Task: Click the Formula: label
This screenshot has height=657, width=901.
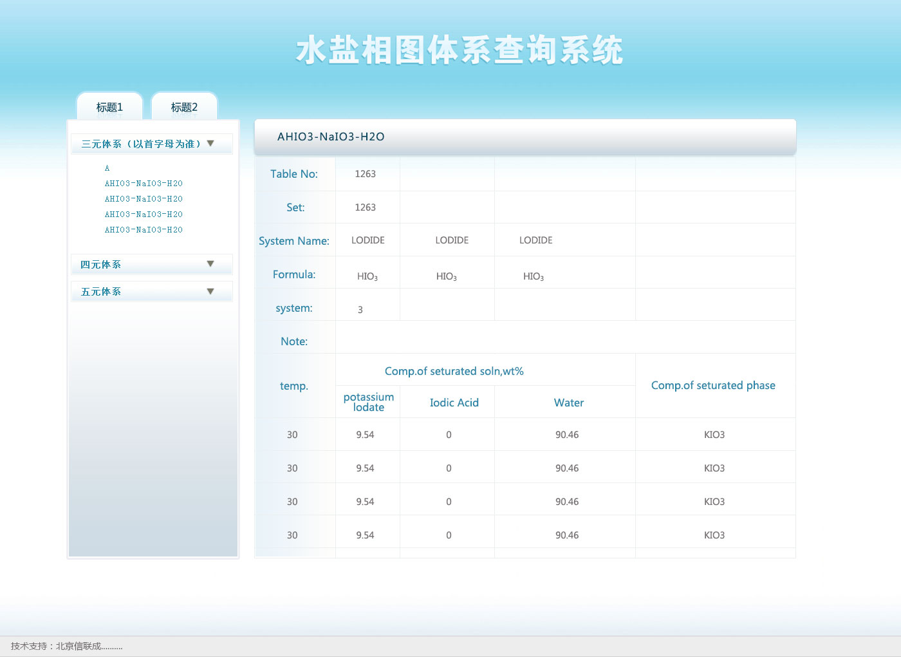Action: click(x=294, y=274)
